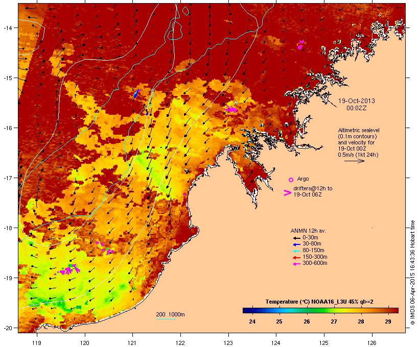Image resolution: width=419 pixels, height=347 pixels.
Task: Click the -15 latitude tick label
Action: coord(7,78)
